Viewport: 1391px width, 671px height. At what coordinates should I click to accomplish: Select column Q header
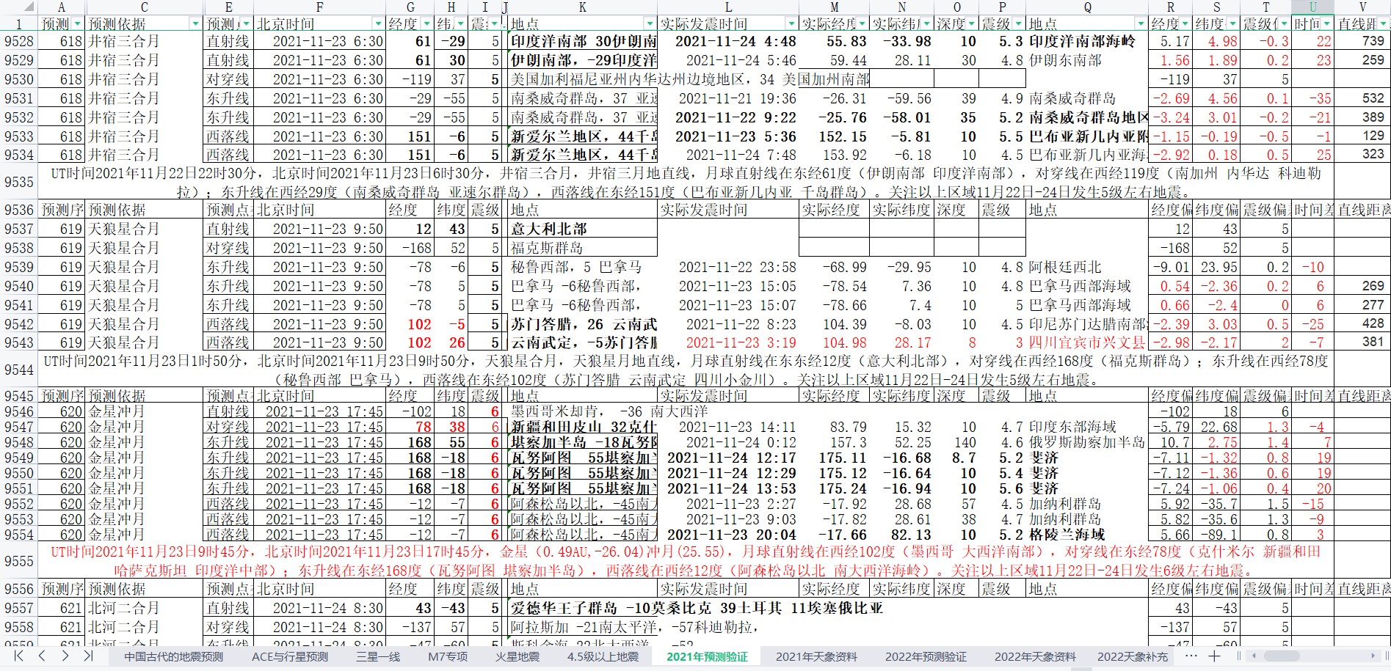[1087, 7]
